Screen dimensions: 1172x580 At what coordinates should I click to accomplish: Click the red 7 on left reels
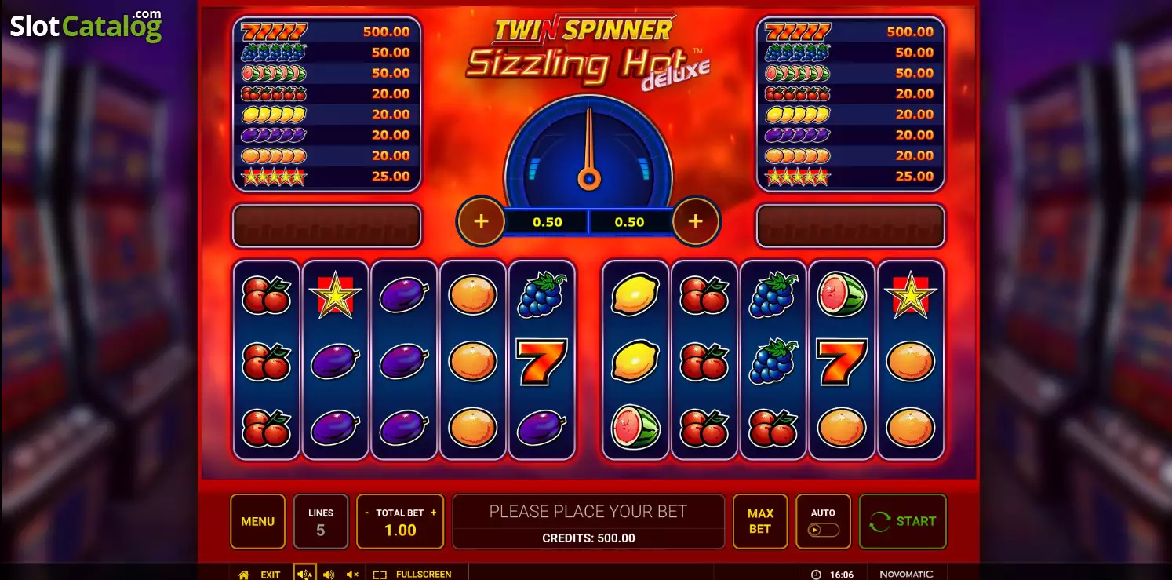point(541,362)
